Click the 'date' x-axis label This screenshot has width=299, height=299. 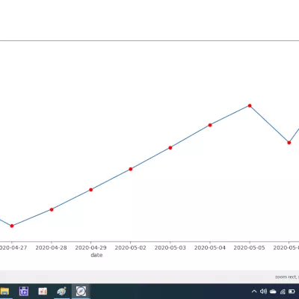[x=96, y=255]
